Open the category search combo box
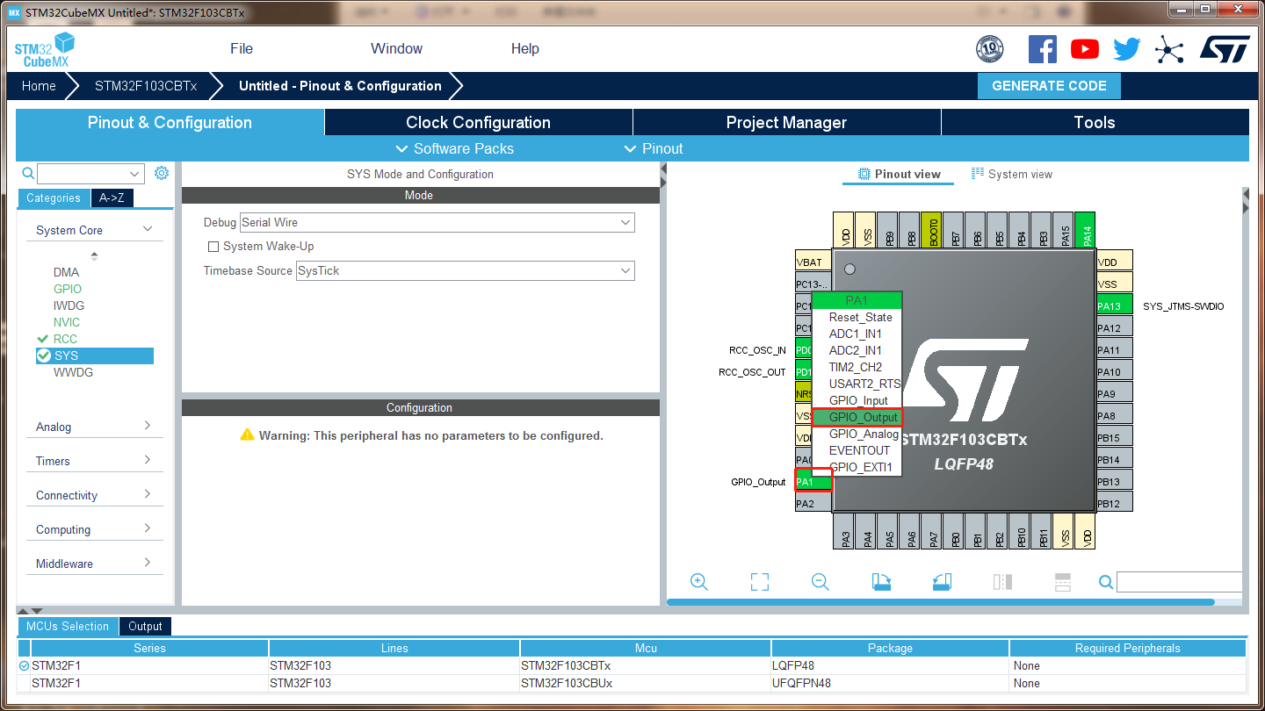This screenshot has width=1265, height=711. point(90,174)
